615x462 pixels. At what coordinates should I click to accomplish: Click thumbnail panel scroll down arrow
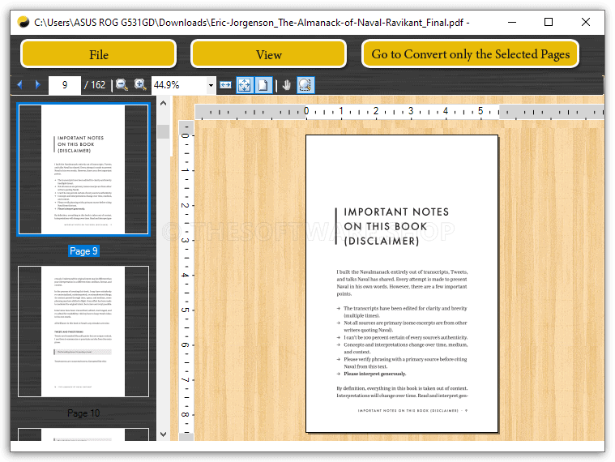point(164,434)
